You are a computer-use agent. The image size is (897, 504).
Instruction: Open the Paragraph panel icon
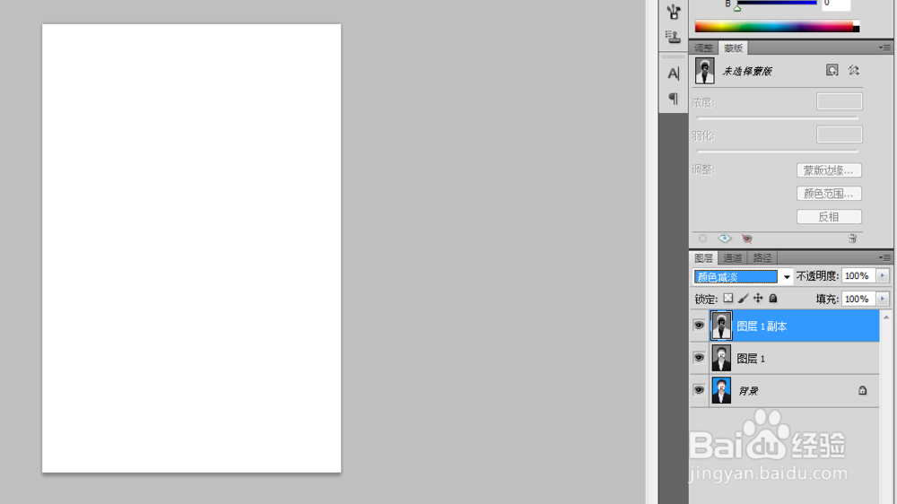point(674,99)
